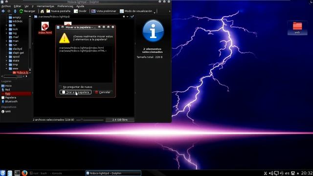The image size is (313, 176).
Task: Open the Editar menu
Action: (x=18, y=6)
